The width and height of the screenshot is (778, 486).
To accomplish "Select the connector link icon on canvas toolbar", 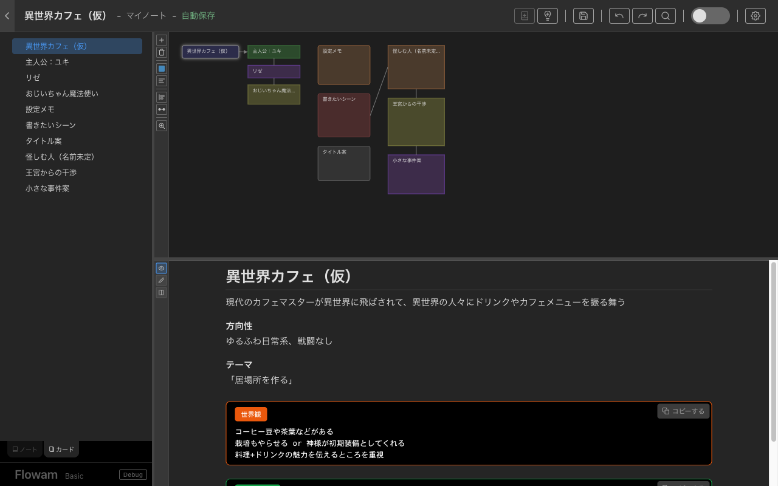I will pos(161,109).
